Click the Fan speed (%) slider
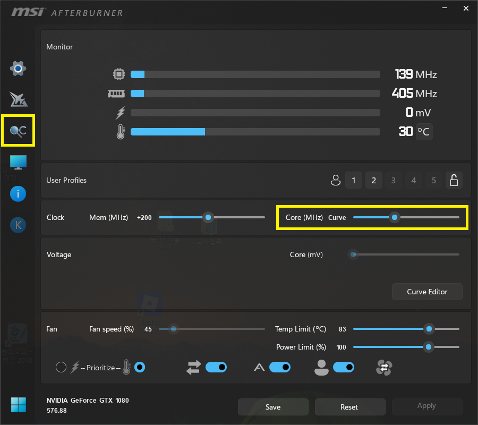This screenshot has width=478, height=425. (x=212, y=329)
